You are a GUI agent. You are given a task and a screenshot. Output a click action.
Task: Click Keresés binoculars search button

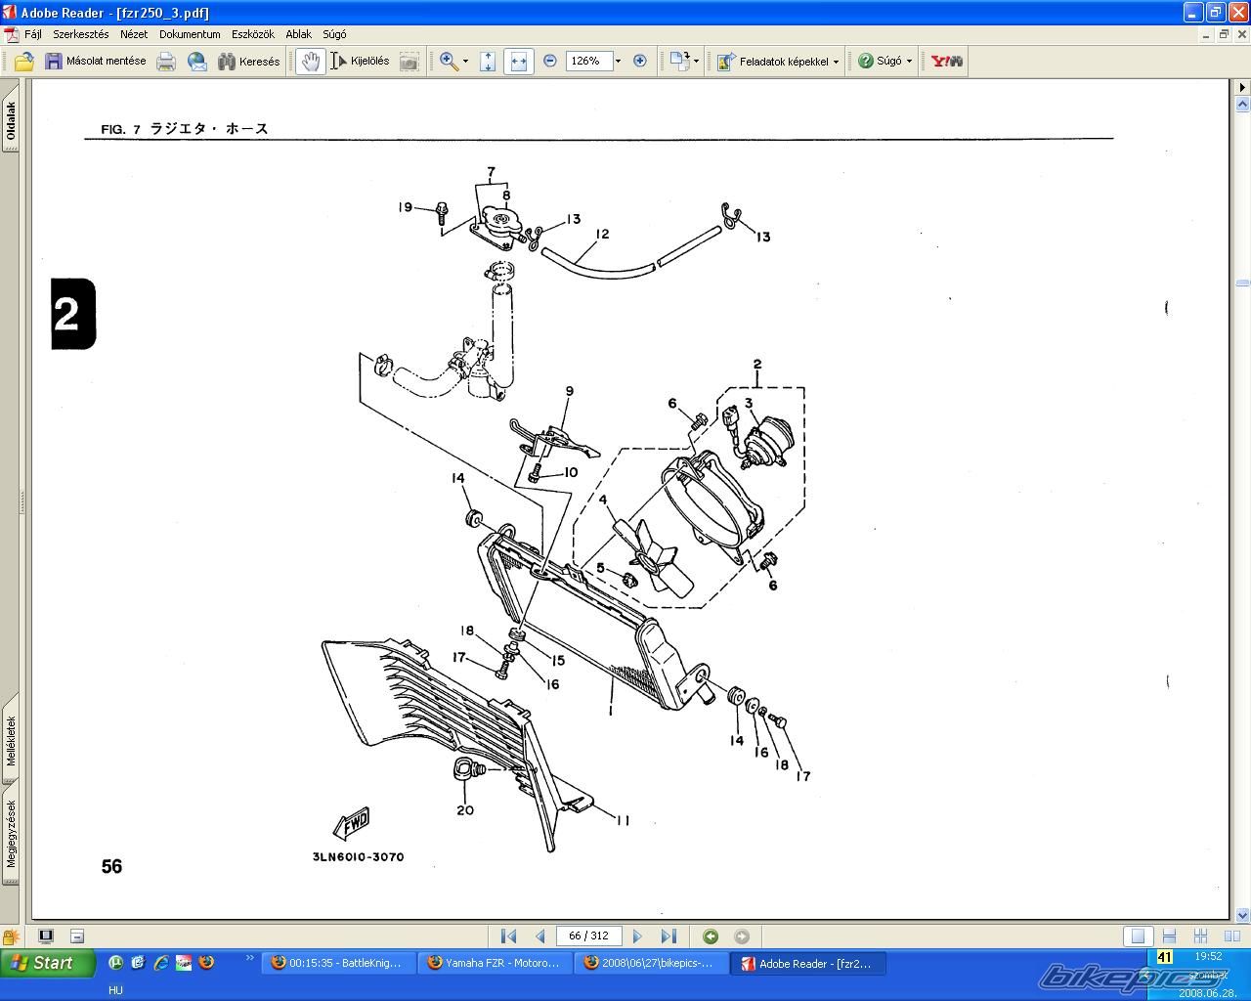(x=248, y=62)
